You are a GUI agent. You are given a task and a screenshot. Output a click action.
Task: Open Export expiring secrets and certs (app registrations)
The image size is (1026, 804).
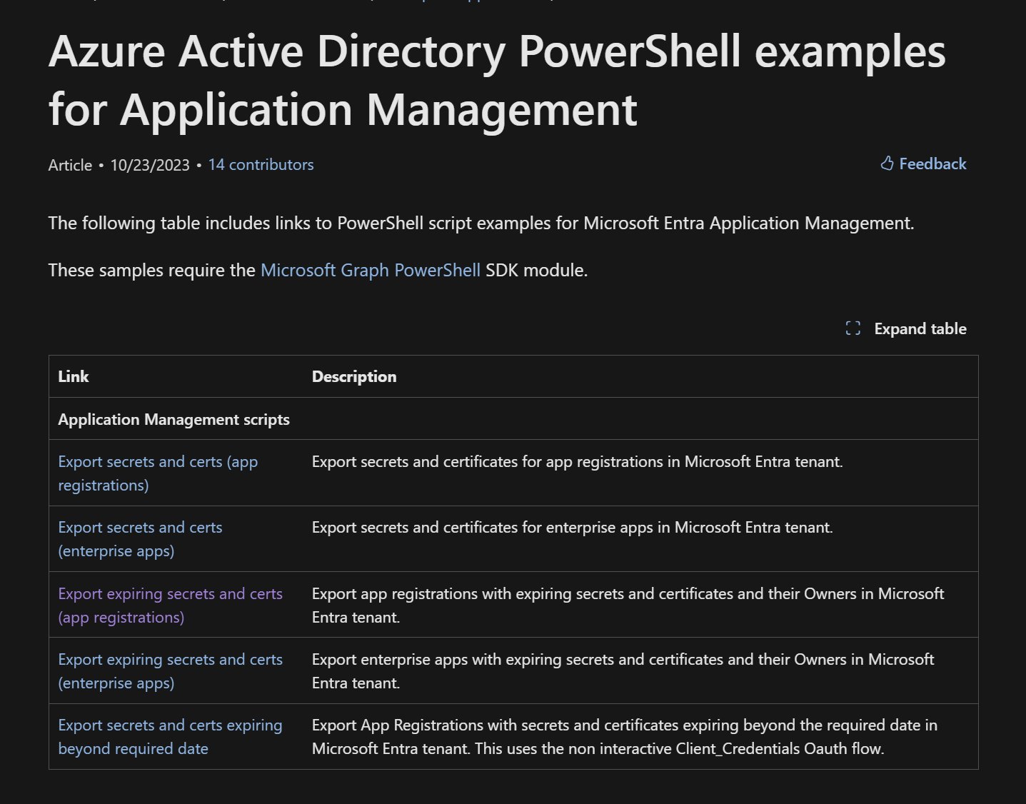coord(170,605)
